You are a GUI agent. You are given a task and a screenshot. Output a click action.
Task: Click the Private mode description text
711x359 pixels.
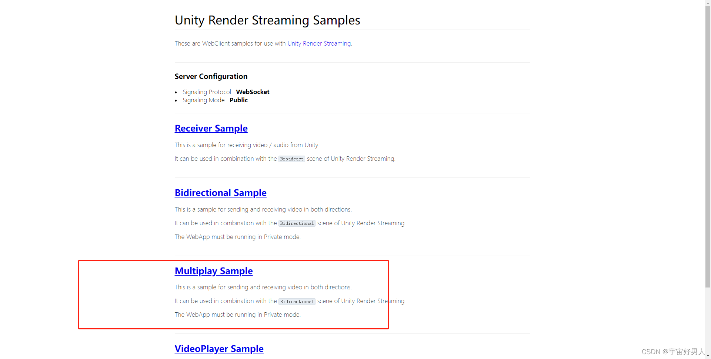click(x=237, y=315)
